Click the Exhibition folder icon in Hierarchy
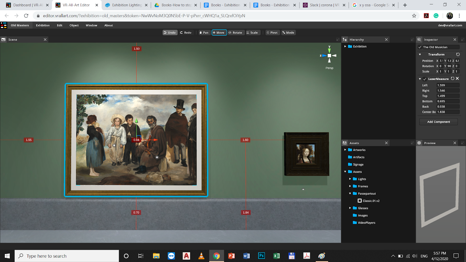The height and width of the screenshot is (262, 466). click(x=350, y=47)
